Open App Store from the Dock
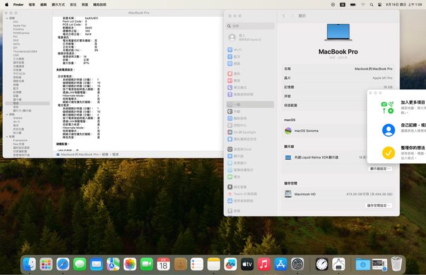Viewport: 426px width, 275px height. (x=280, y=264)
